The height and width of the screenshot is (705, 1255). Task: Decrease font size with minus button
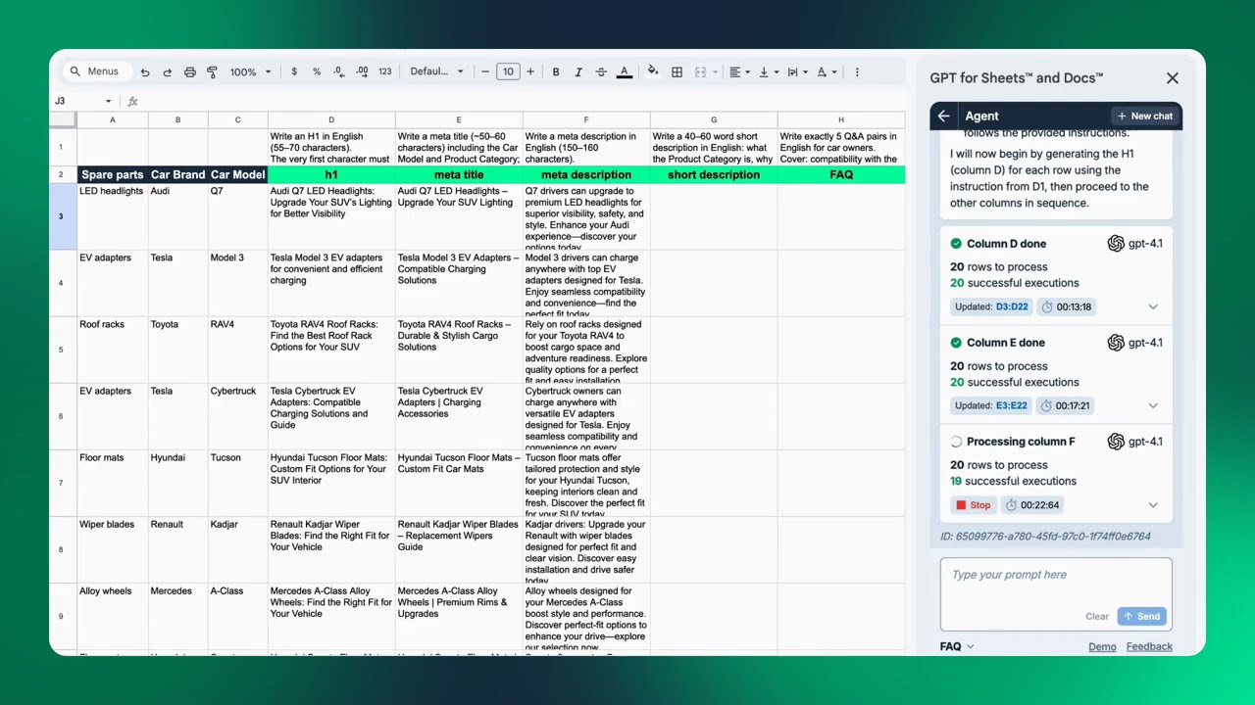click(x=485, y=71)
